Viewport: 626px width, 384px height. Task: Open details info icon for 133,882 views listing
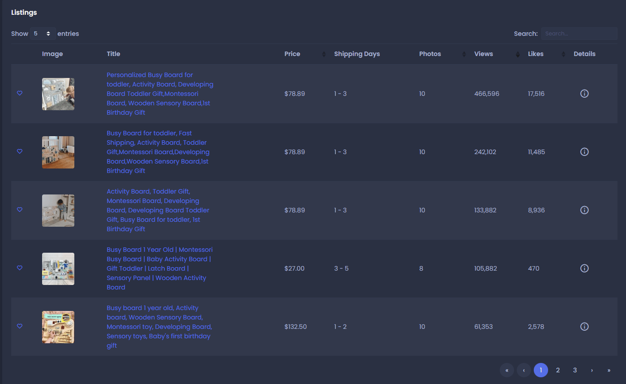point(584,210)
